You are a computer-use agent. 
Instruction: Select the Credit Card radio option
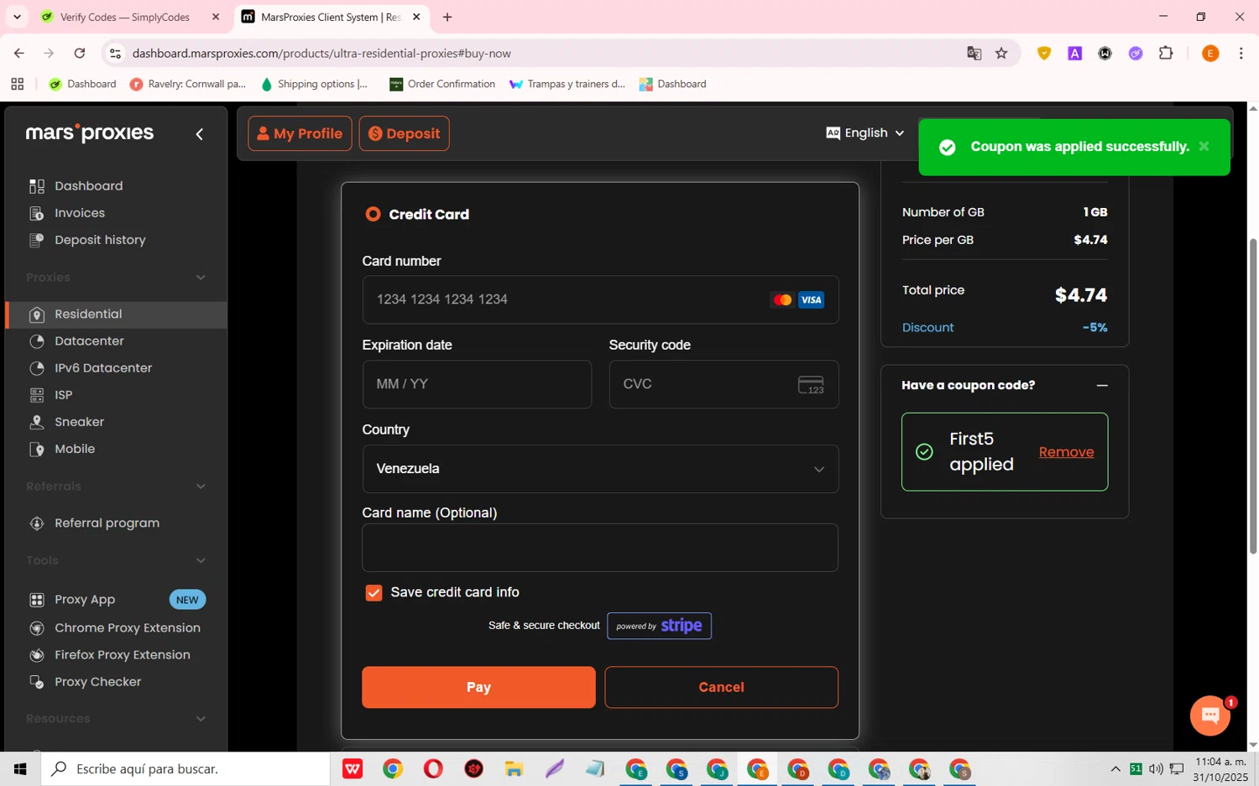click(x=373, y=215)
